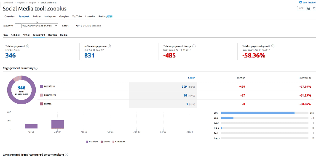
Task: Click the Projects breadcrumb link
Action: point(21,3)
